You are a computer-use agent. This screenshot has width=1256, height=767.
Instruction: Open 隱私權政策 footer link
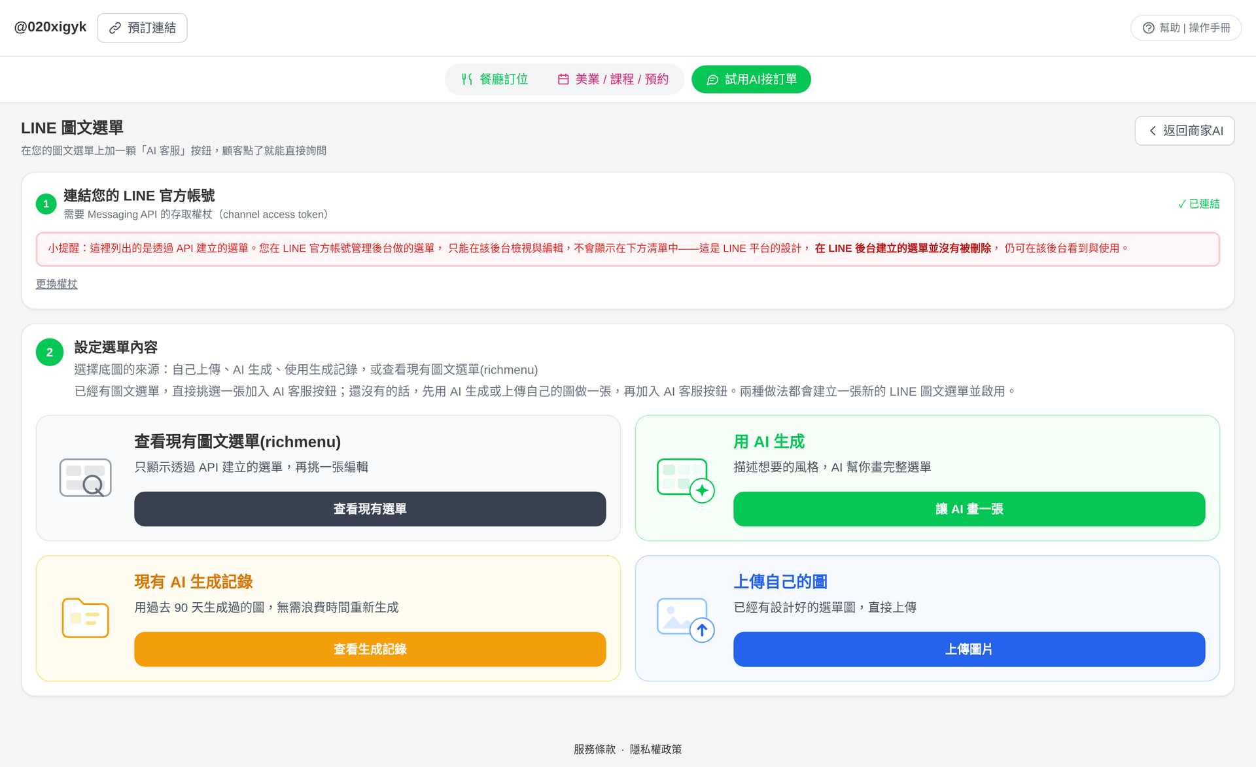pos(655,749)
